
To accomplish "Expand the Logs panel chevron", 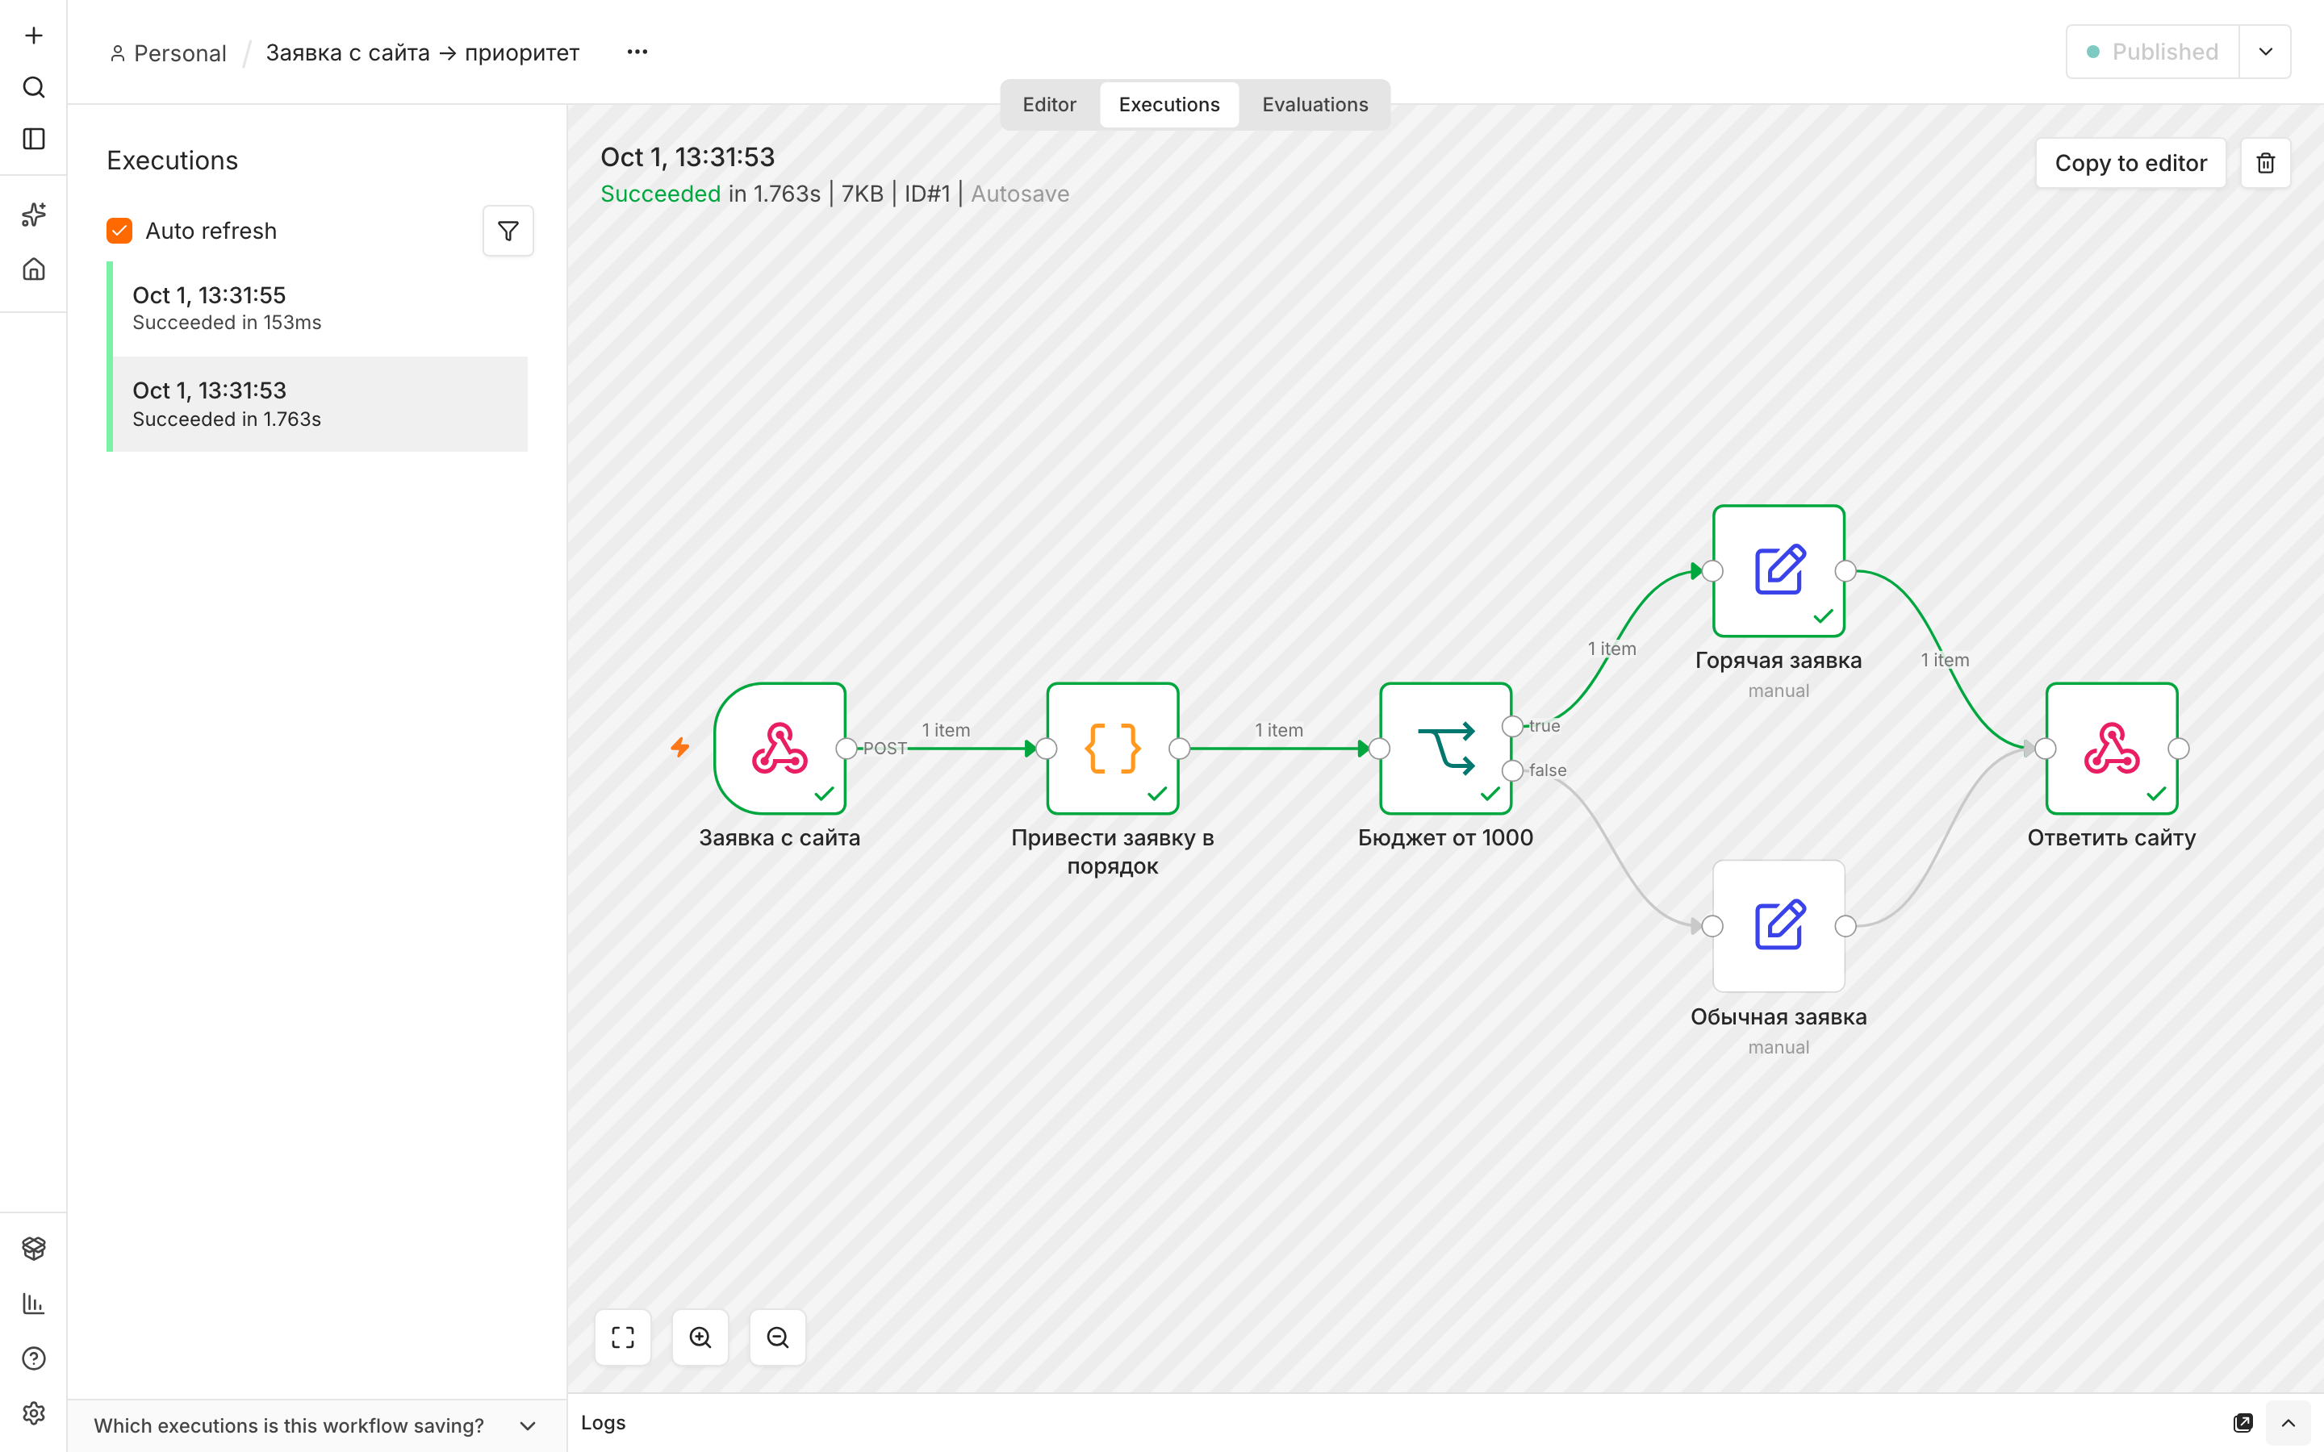I will coord(2288,1422).
